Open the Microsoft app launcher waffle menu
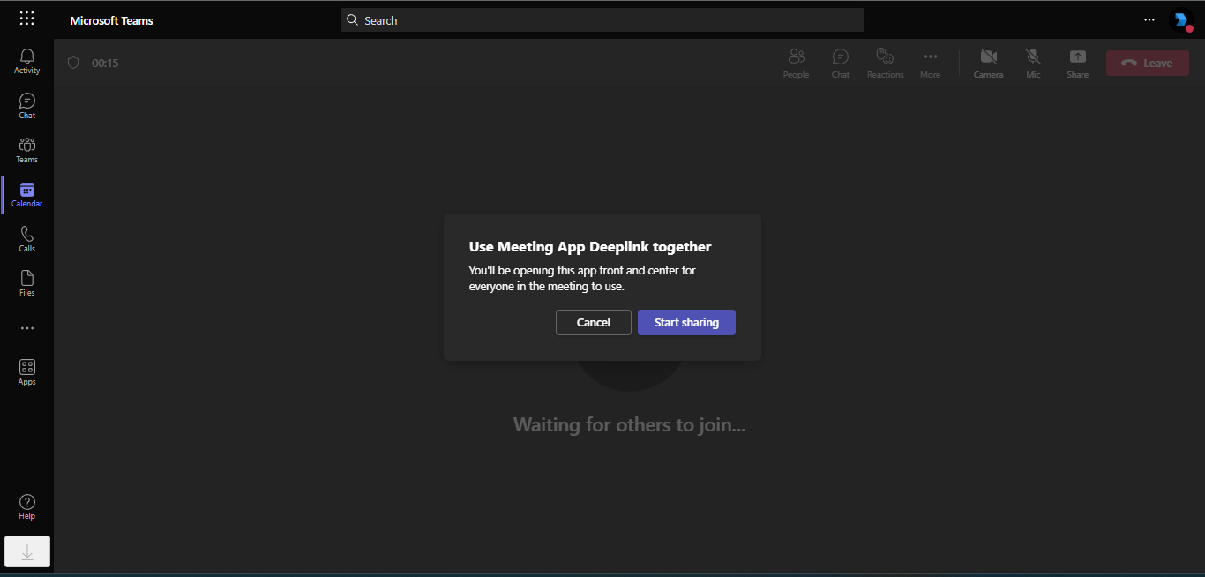1205x577 pixels. pyautogui.click(x=26, y=18)
